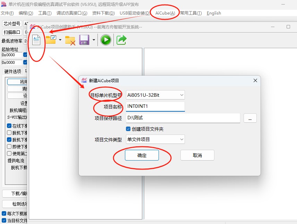Click the new project document icon
The image size is (297, 224).
pyautogui.click(x=36, y=40)
